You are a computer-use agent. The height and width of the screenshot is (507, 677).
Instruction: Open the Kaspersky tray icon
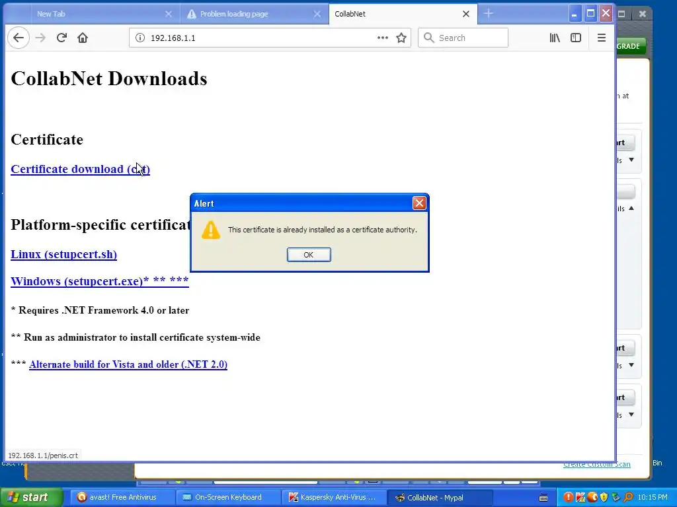click(x=580, y=497)
